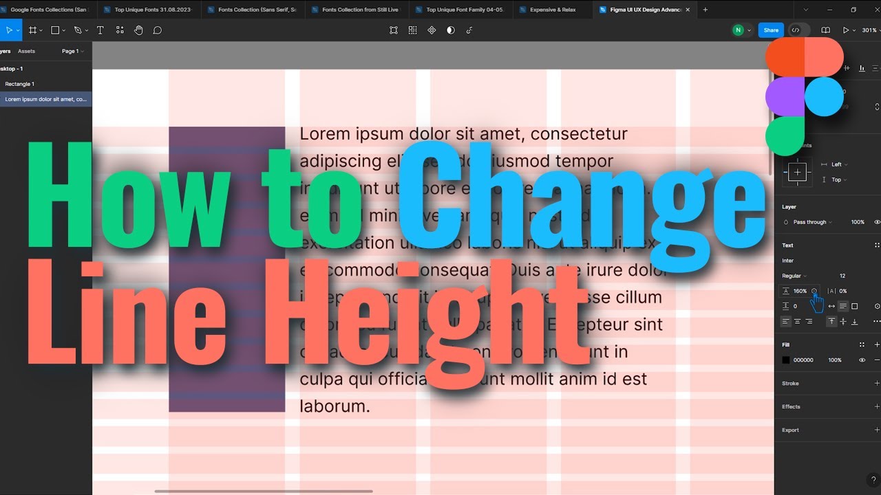This screenshot has height=495, width=881.
Task: Open type settings with the ellipsis icon
Action: point(876,322)
